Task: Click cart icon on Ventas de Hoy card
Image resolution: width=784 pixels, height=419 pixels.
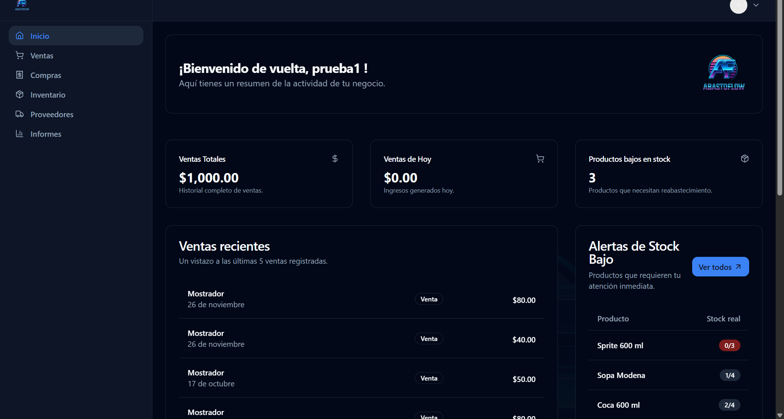Action: (540, 159)
